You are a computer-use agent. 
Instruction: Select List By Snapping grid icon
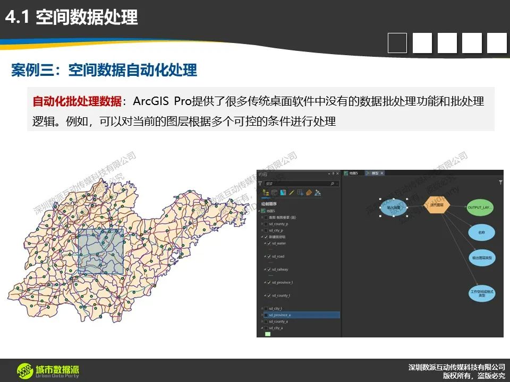pos(300,193)
